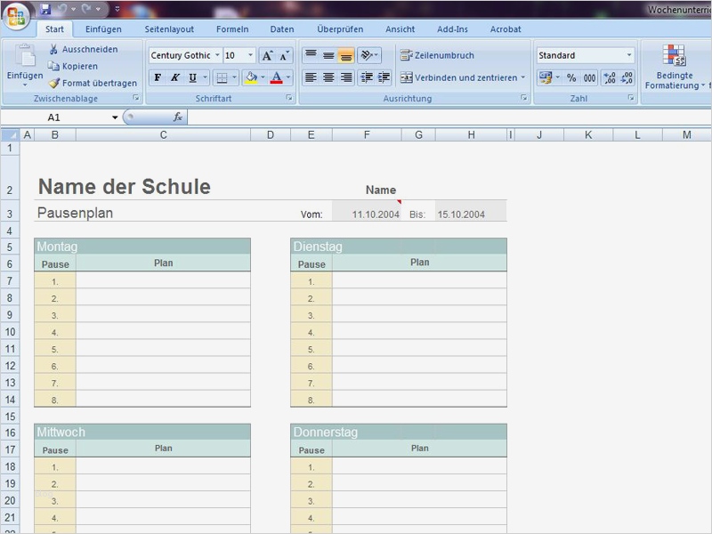Click the Einfügen paste icon
The width and height of the screenshot is (712, 534).
pyautogui.click(x=25, y=55)
